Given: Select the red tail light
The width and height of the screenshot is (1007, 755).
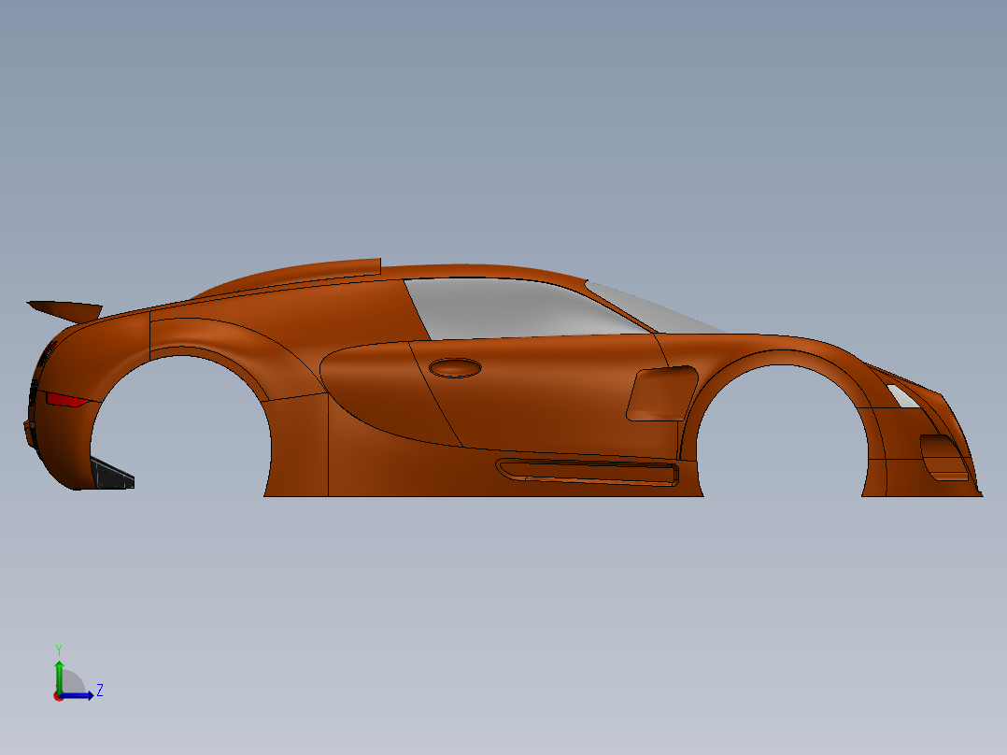Looking at the screenshot, I should (x=65, y=400).
